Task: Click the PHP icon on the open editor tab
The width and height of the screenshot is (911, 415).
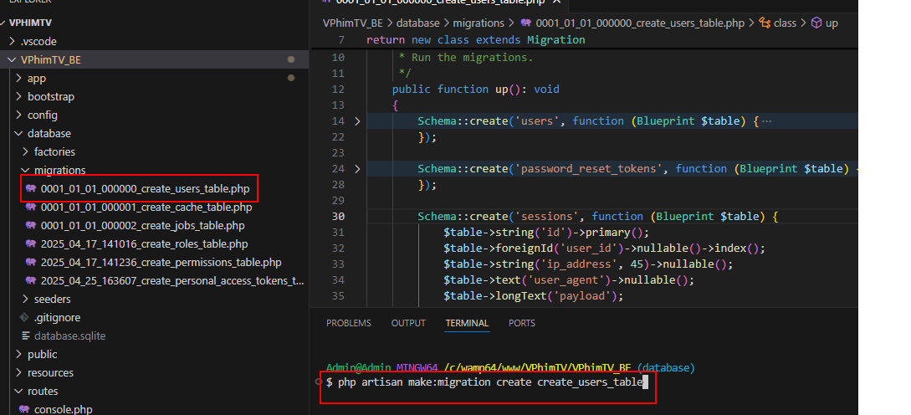Action: (326, 2)
